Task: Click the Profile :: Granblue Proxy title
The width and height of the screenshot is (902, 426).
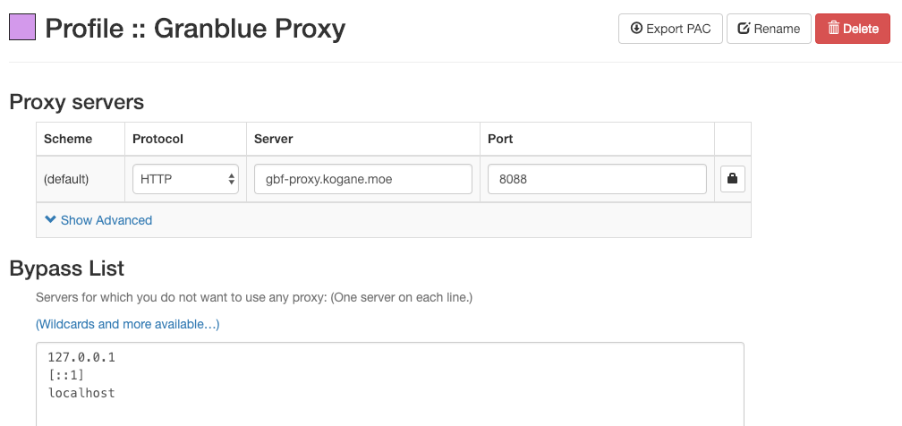Action: tap(195, 29)
